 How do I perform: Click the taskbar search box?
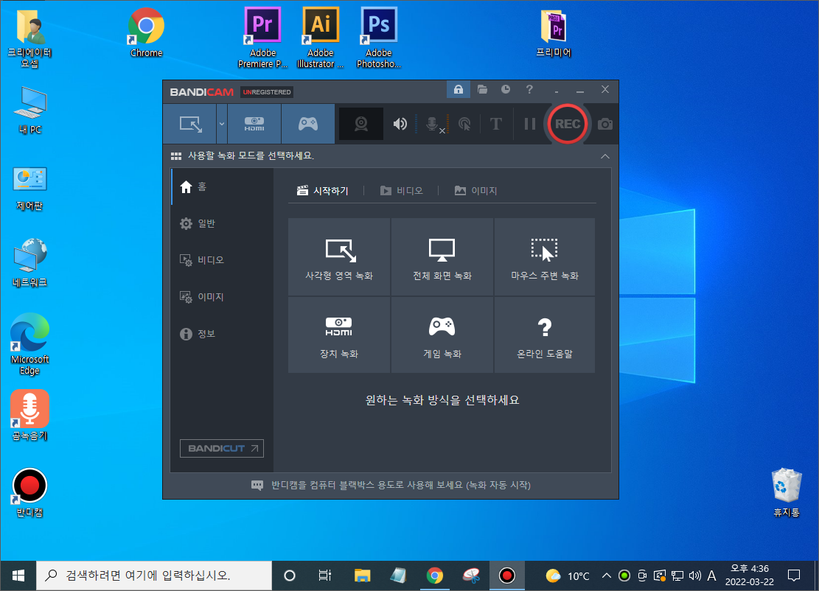[154, 576]
